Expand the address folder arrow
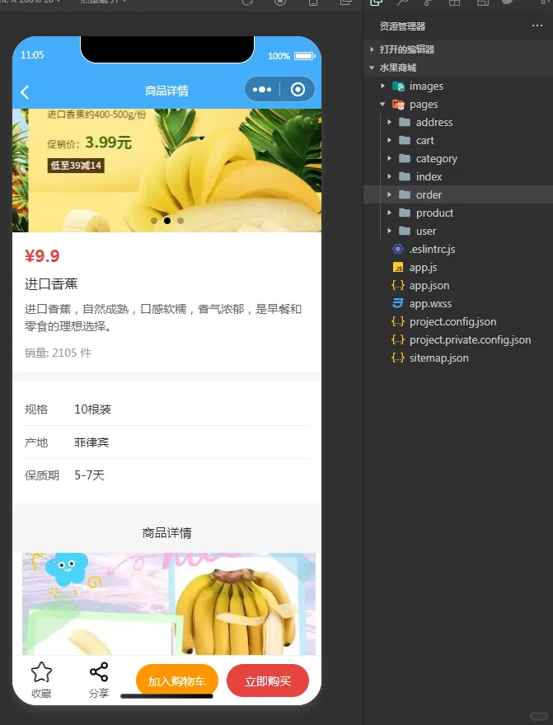The image size is (553, 725). point(389,122)
